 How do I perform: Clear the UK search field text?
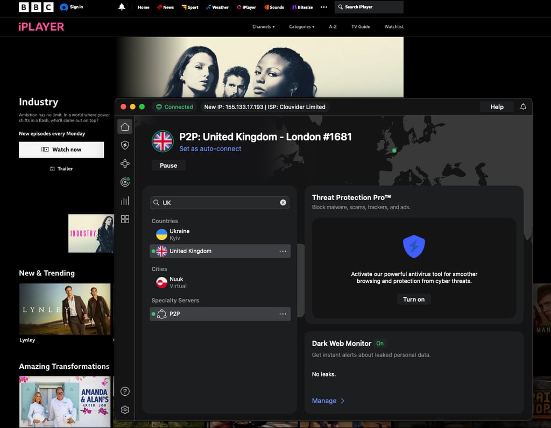point(283,203)
